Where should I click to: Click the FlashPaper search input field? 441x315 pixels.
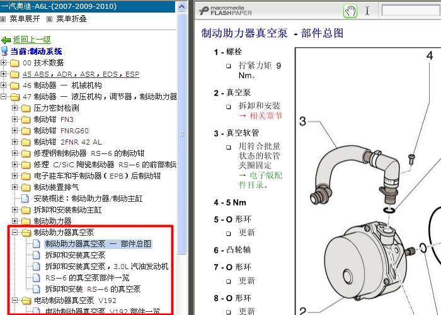(411, 11)
